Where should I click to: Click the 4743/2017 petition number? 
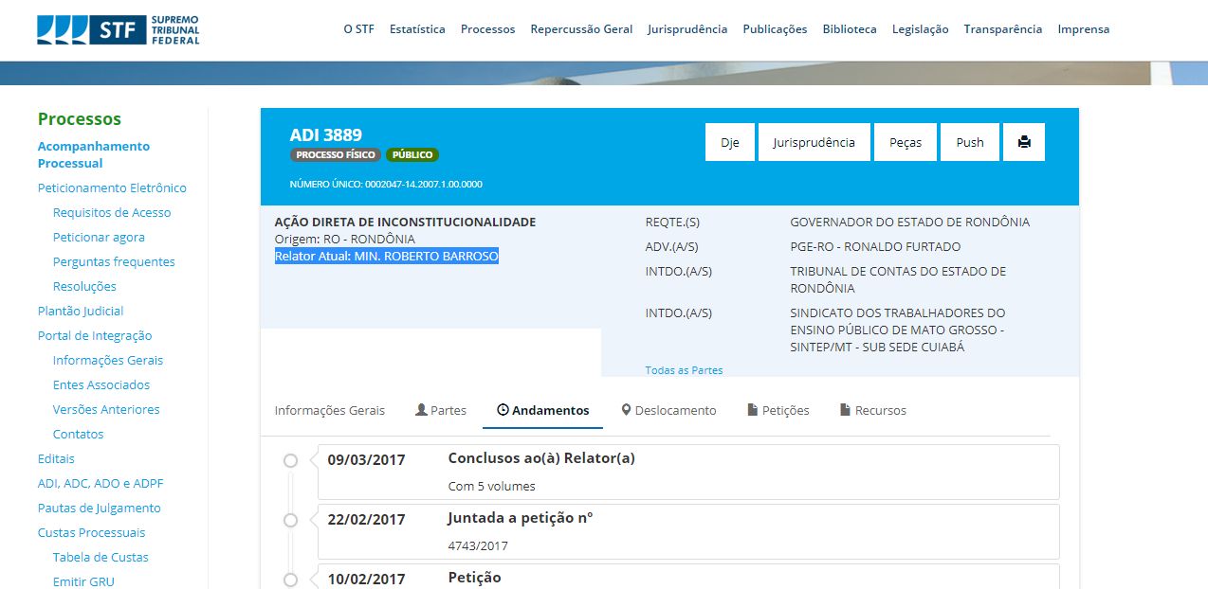tap(478, 545)
